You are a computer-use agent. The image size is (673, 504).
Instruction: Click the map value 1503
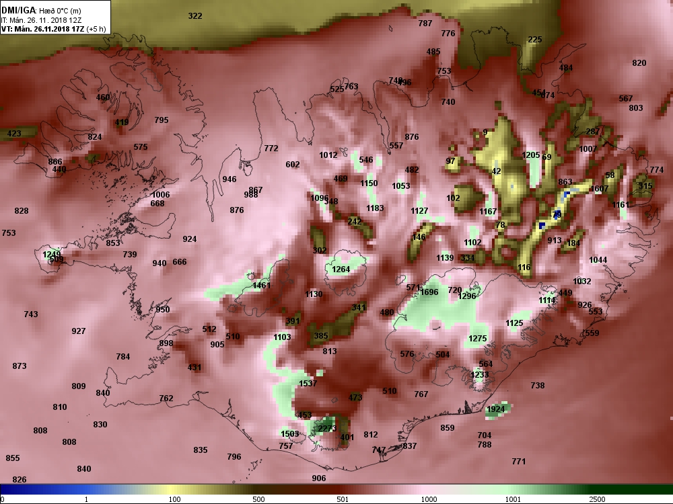[x=289, y=433]
